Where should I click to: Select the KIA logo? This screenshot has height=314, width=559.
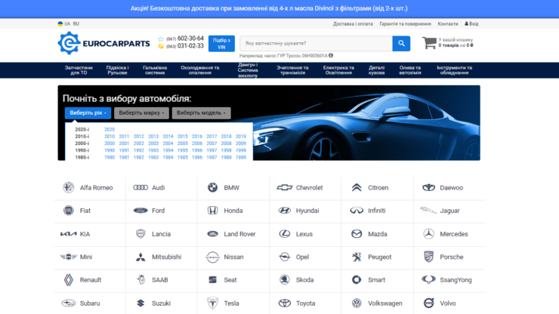point(69,234)
